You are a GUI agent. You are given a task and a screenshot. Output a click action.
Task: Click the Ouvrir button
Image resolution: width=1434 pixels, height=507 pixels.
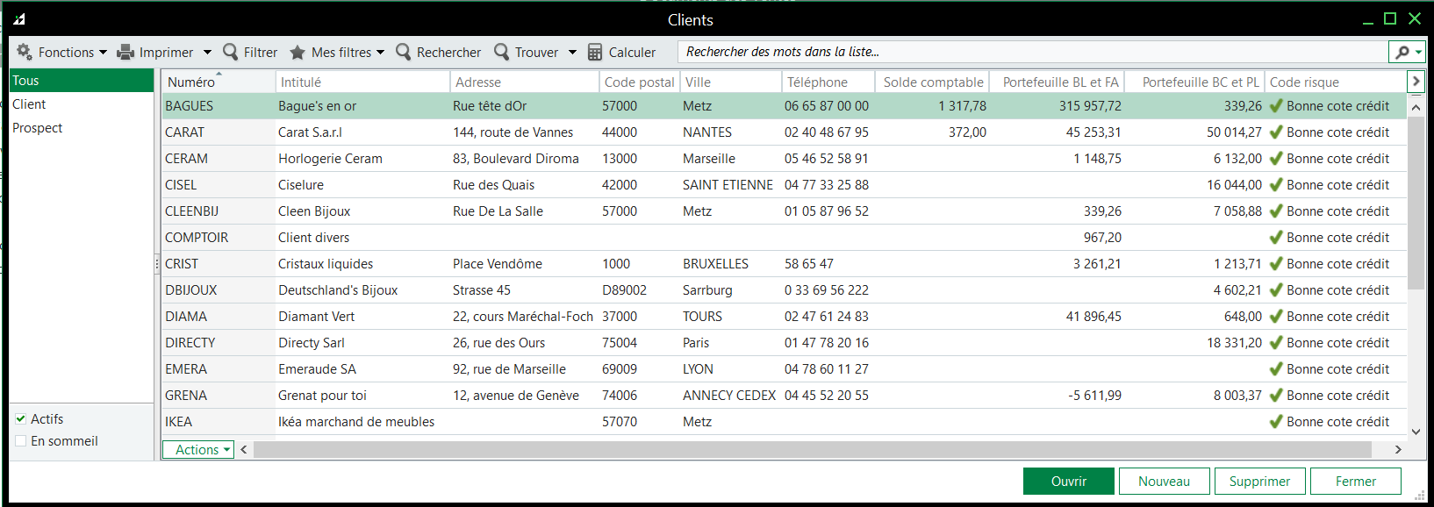[1069, 482]
